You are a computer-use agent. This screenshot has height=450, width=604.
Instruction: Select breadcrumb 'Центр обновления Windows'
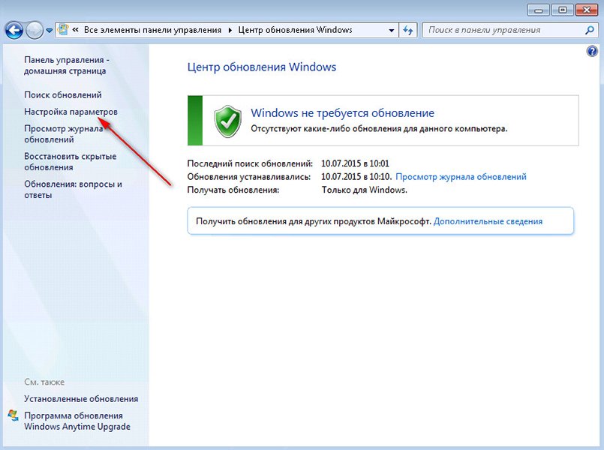pyautogui.click(x=295, y=30)
